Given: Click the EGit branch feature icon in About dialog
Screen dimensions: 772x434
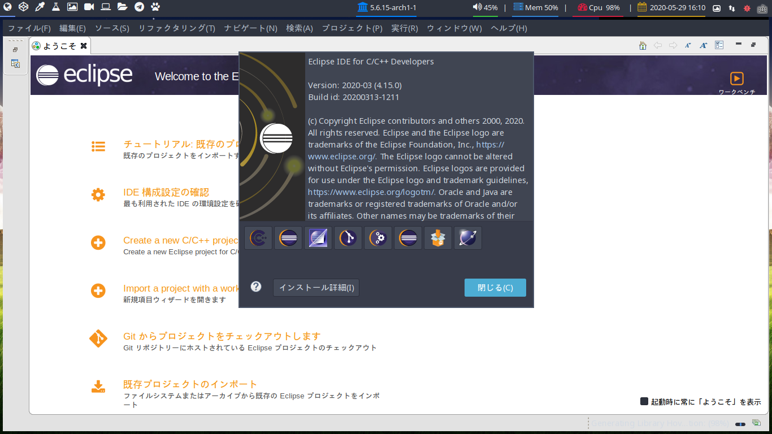Looking at the screenshot, I should [348, 238].
